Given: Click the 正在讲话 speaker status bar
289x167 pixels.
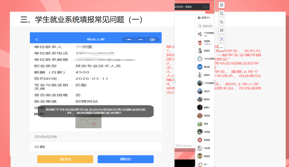Looking at the screenshot, I should [x=192, y=7].
